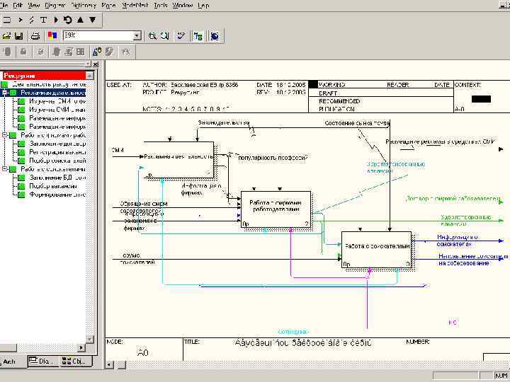The width and height of the screenshot is (510, 382).
Task: Select the Squiggle tool
Action: [x=32, y=20]
